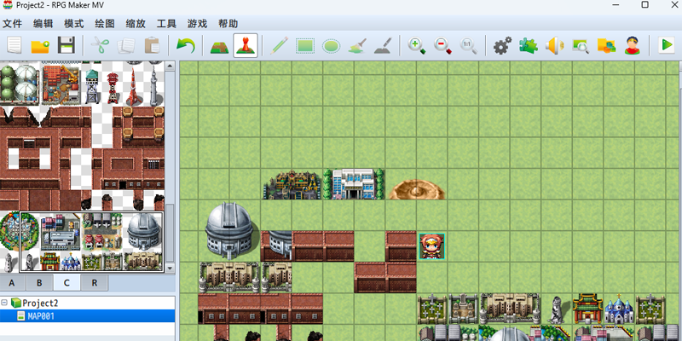Select the Flood Fill tool

[x=357, y=45]
